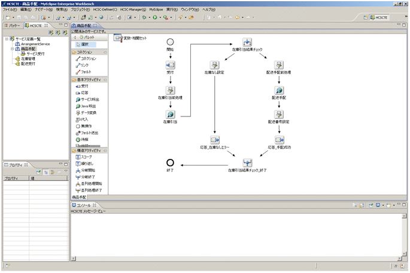Choose the スコープ scope tool
Screen dimensions: 410x273
pos(86,157)
